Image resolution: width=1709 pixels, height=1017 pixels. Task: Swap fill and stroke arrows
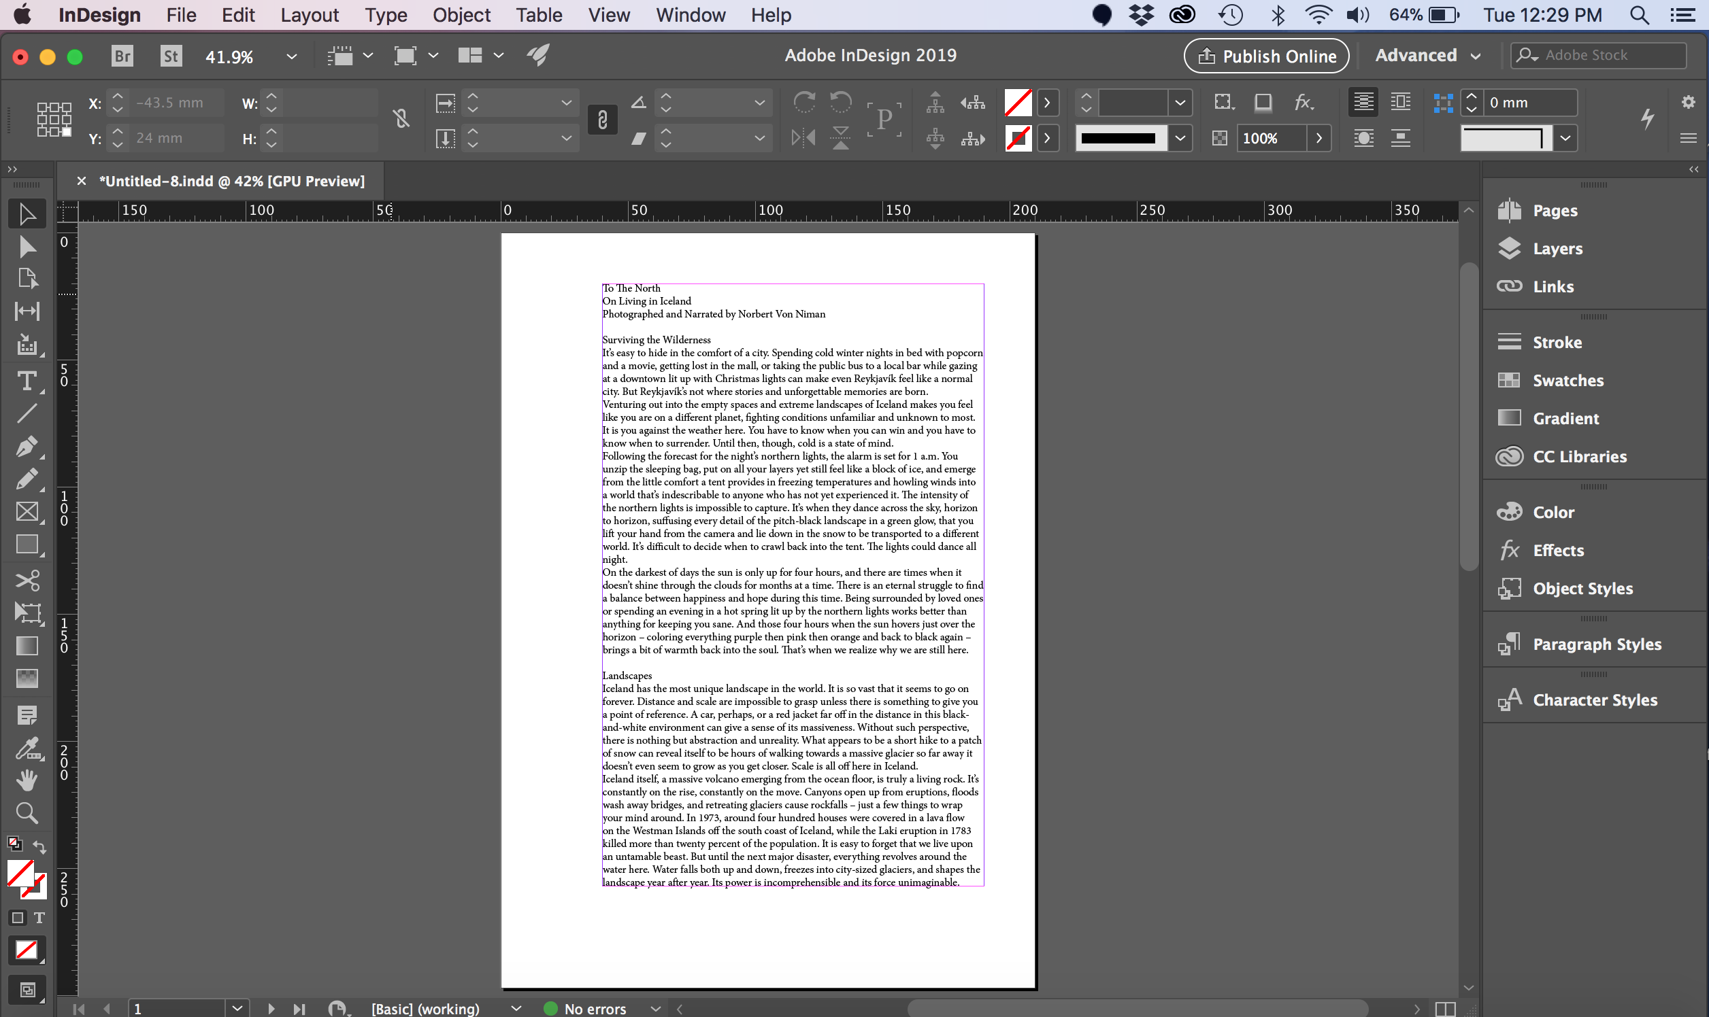39,848
